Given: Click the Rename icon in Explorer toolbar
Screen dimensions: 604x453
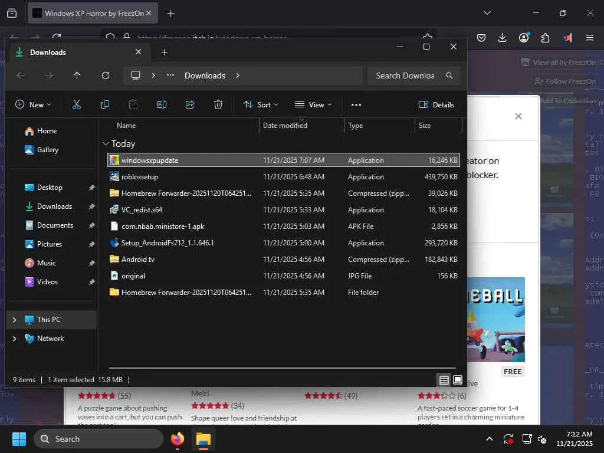Looking at the screenshot, I should pos(162,104).
